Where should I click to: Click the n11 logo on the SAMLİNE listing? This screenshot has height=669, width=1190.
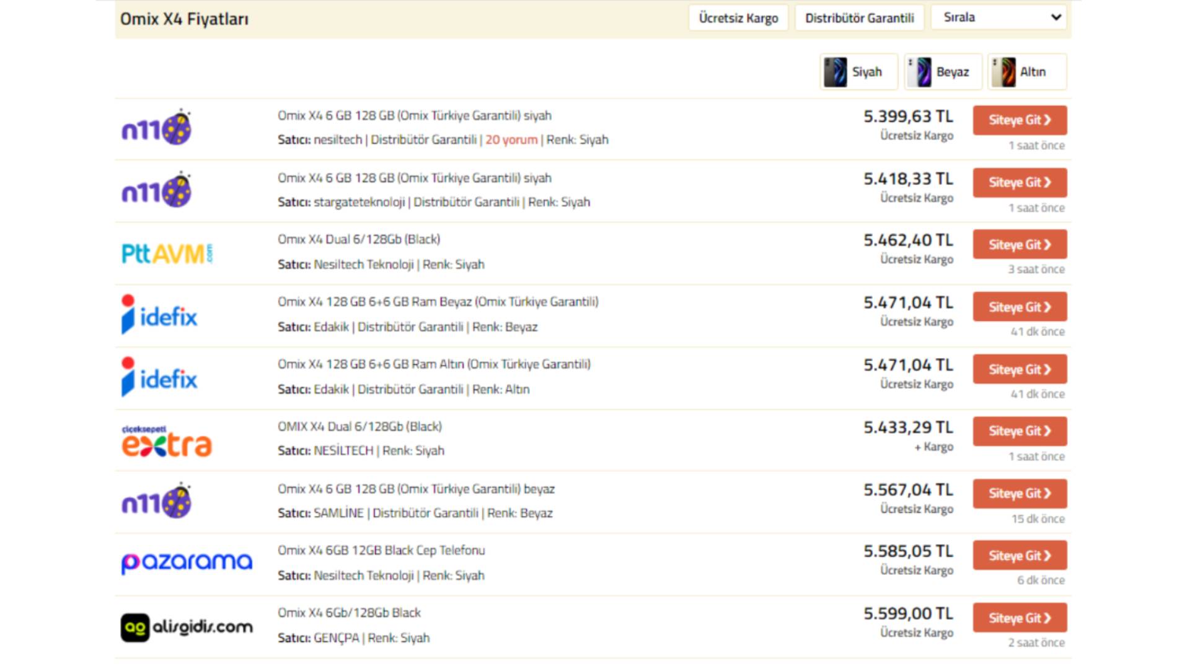(x=156, y=502)
